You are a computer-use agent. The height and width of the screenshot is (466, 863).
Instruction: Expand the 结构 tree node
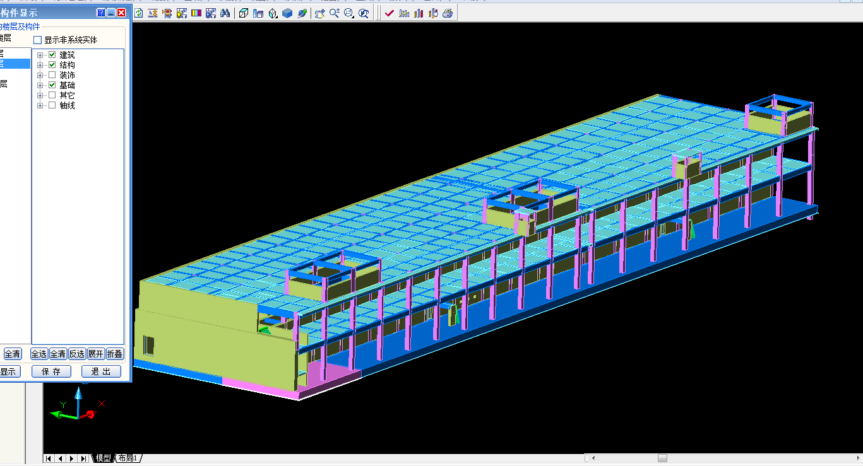(40, 65)
